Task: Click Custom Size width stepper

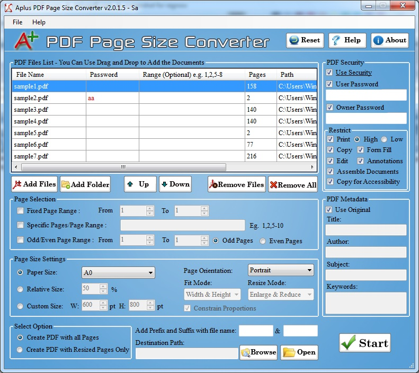Action: 103,305
